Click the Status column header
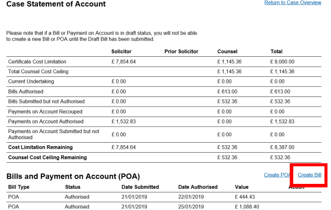The width and height of the screenshot is (331, 210). click(x=72, y=187)
